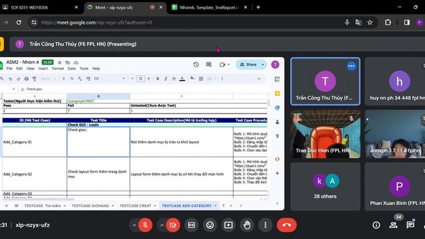Select the paint format tool
425x239 pixels.
35,79
